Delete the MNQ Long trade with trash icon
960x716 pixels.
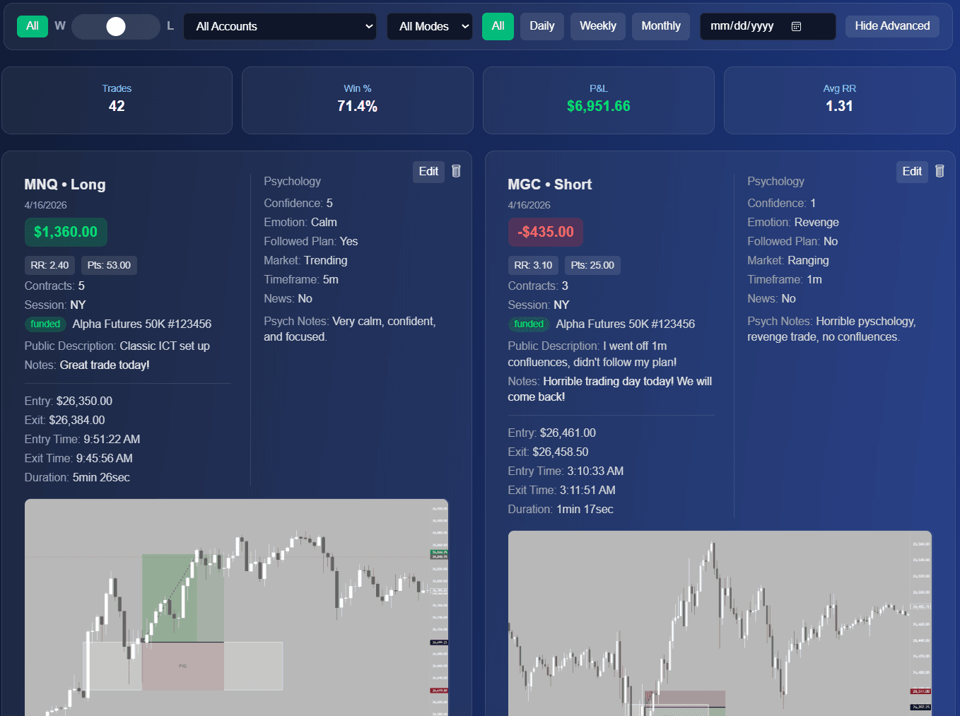pos(456,171)
